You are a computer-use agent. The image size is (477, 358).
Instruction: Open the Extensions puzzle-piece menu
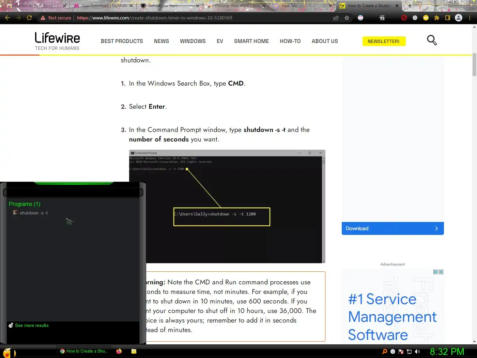437,18
